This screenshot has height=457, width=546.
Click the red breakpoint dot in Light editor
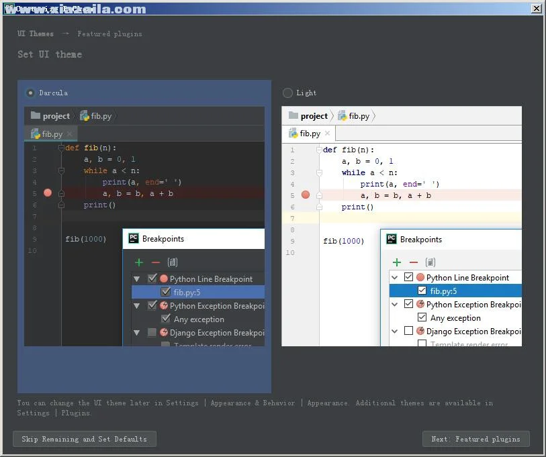coord(306,195)
